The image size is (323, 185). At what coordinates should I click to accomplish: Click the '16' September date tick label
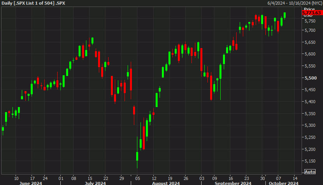[x=231, y=178]
